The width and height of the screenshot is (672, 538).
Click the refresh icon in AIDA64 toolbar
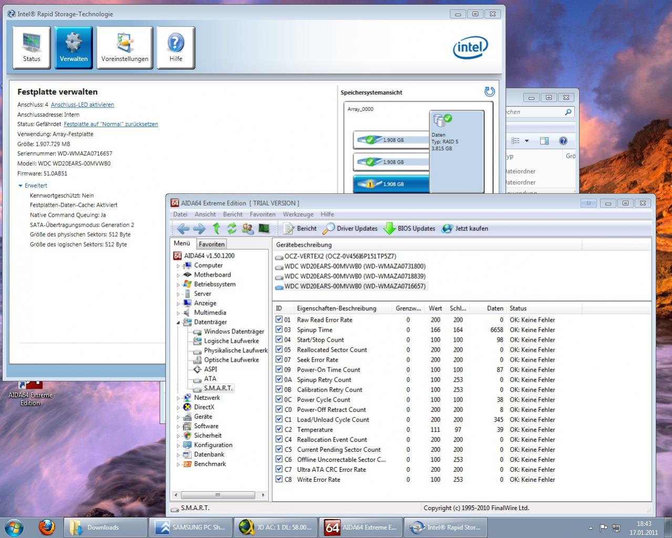(232, 228)
